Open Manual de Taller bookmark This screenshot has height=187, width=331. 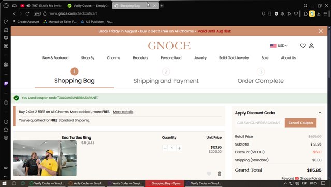tap(60, 22)
